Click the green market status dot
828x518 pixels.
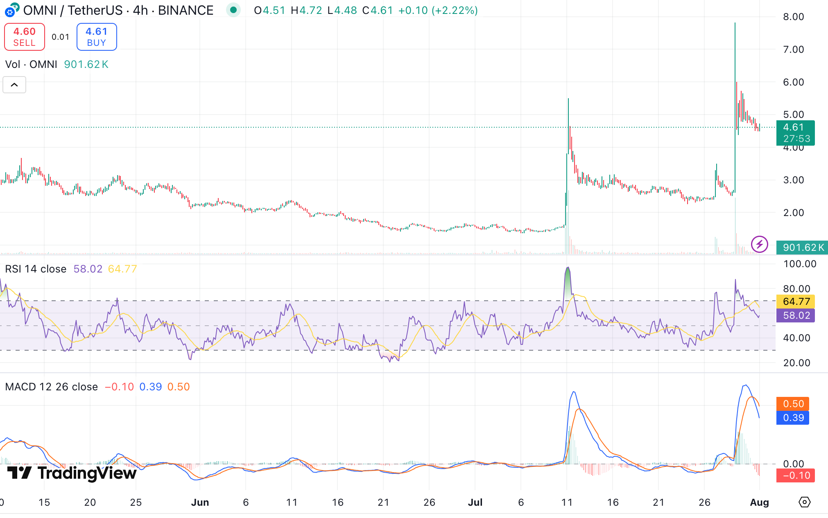(233, 10)
